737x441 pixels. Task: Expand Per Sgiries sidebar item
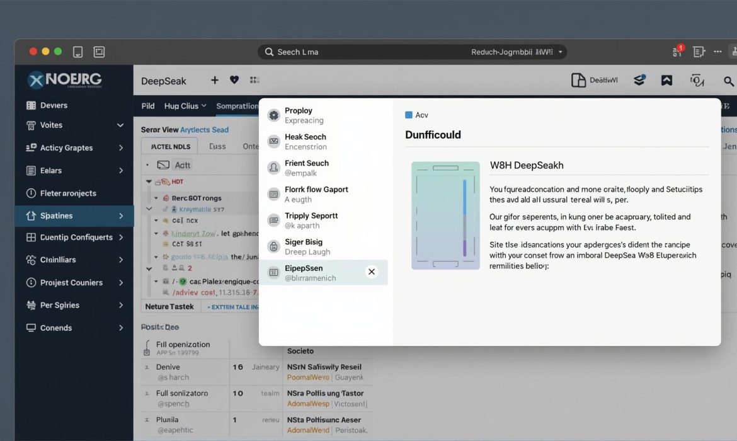pos(74,305)
